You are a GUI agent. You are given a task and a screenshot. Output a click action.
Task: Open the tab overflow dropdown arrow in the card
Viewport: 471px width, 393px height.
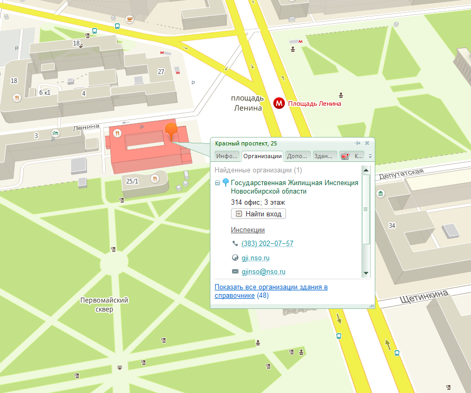pos(370,156)
